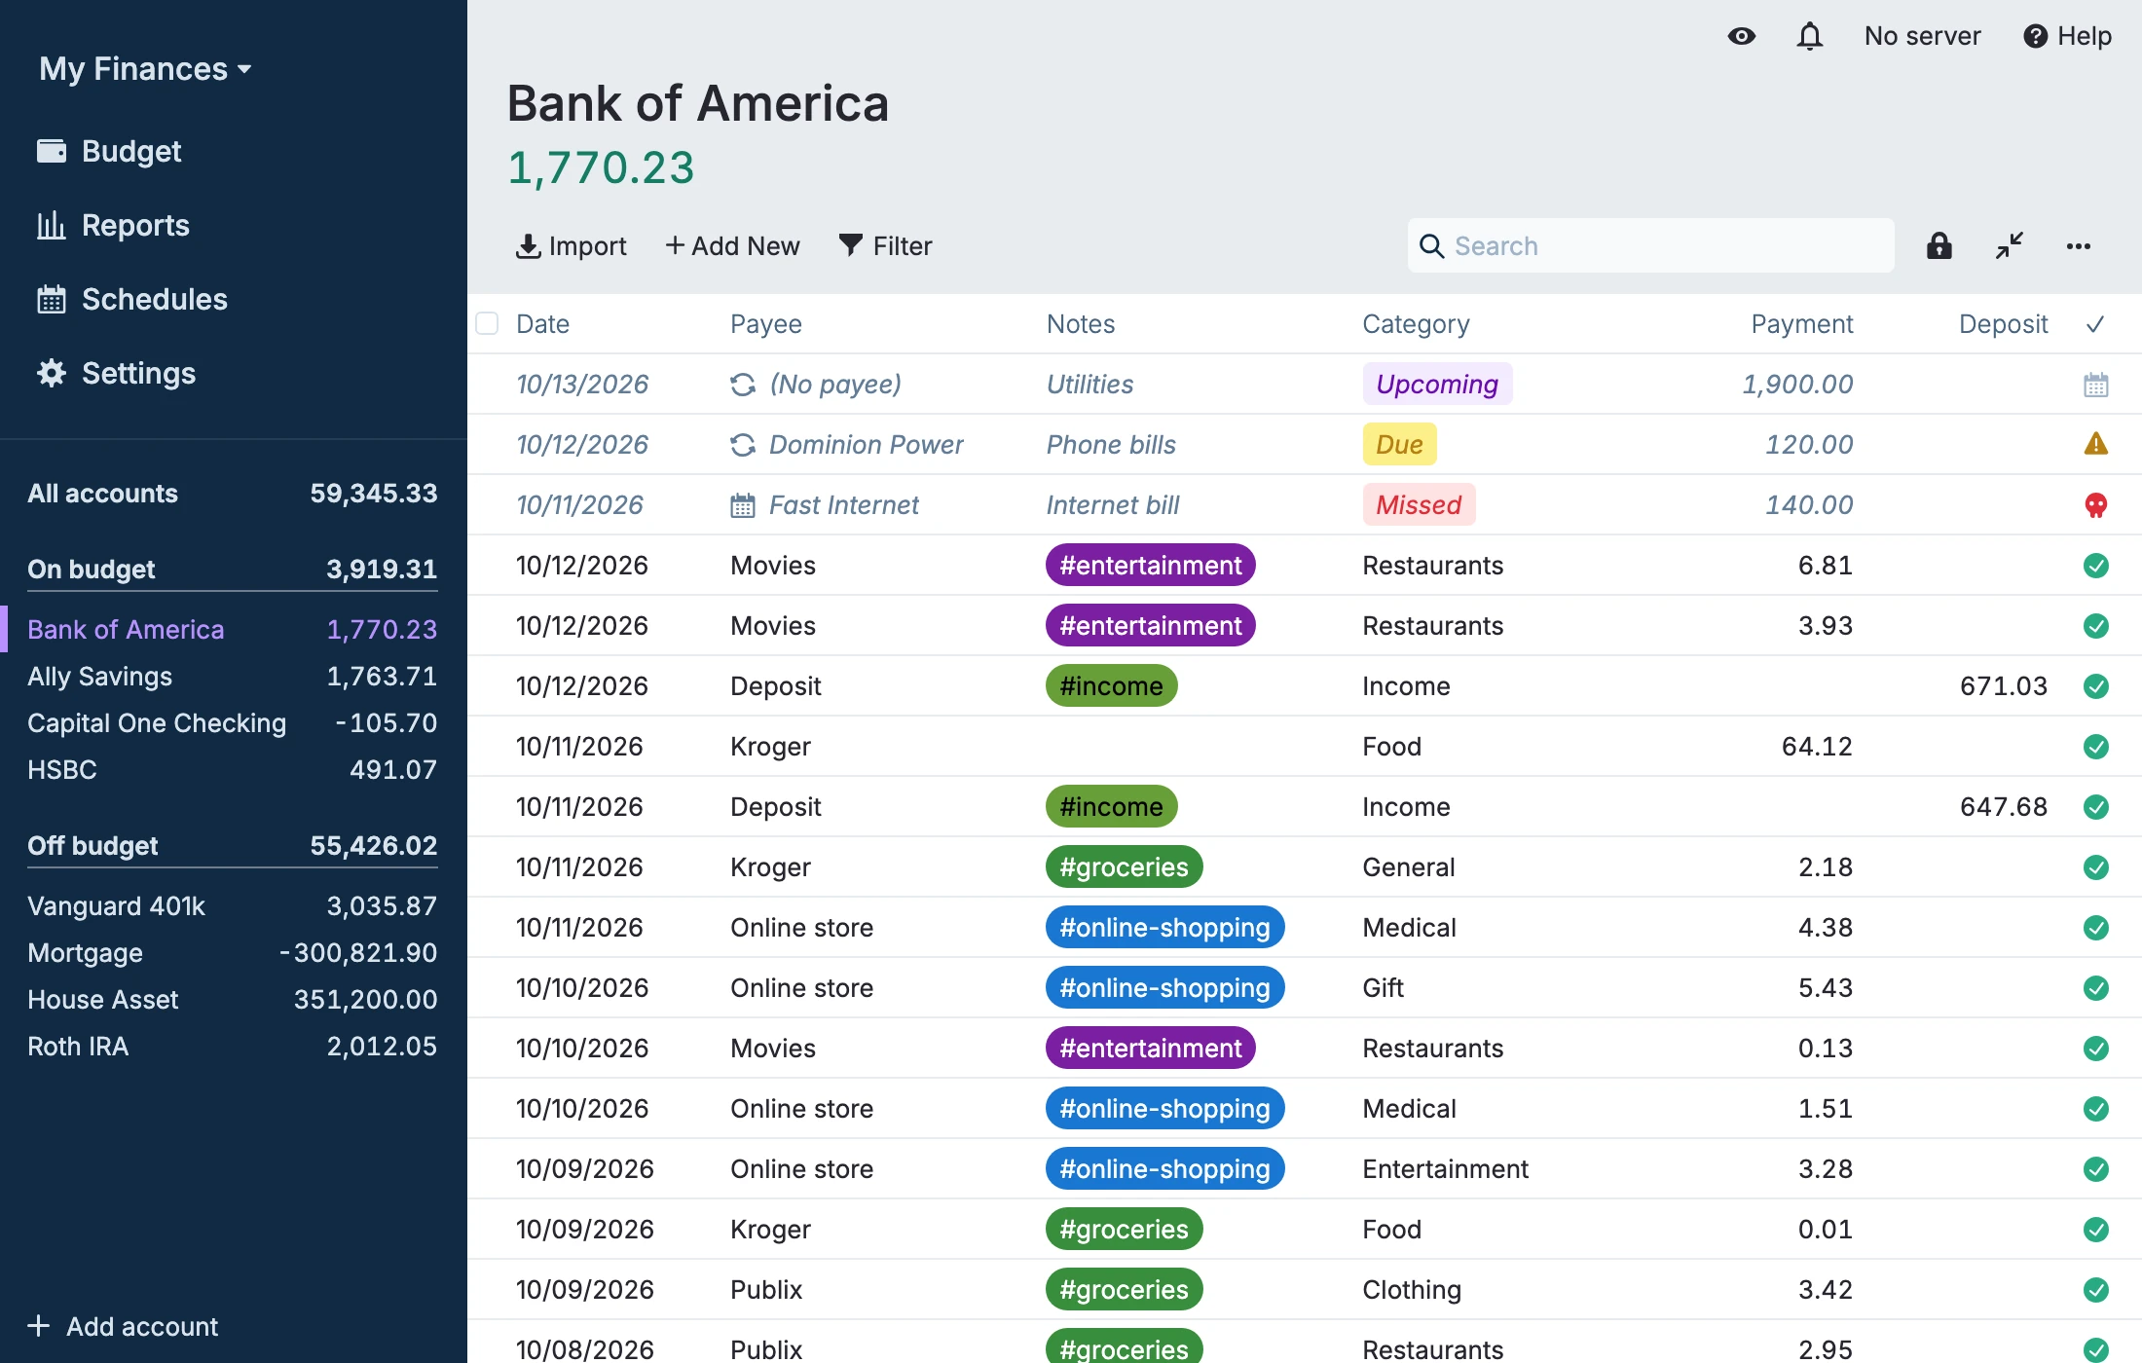The width and height of the screenshot is (2142, 1363).
Task: Open the notifications bell
Action: pyautogui.click(x=1809, y=36)
